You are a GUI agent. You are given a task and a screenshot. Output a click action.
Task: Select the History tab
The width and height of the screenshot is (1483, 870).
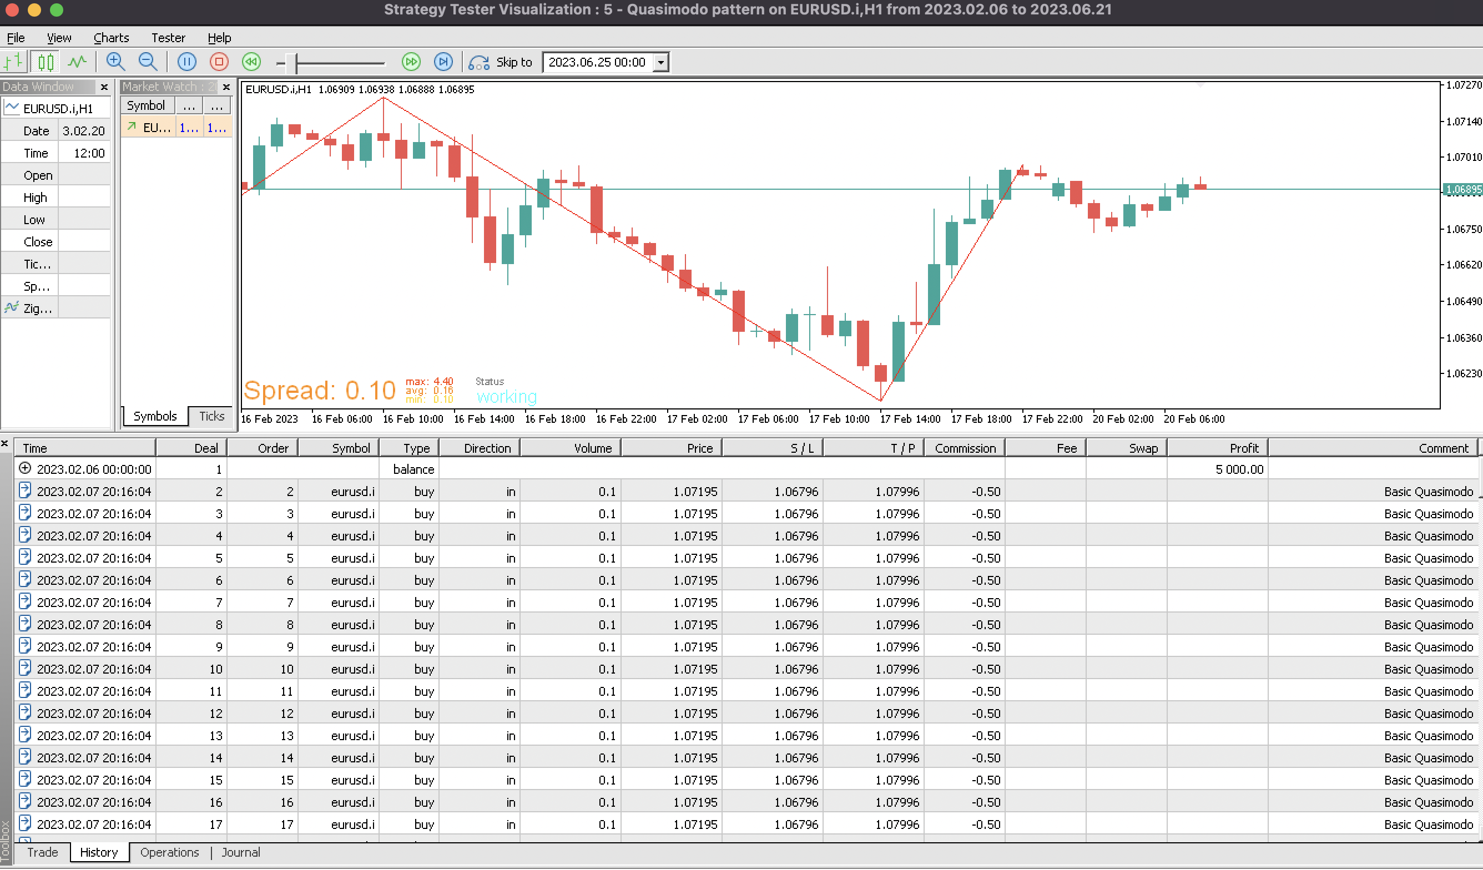(99, 852)
